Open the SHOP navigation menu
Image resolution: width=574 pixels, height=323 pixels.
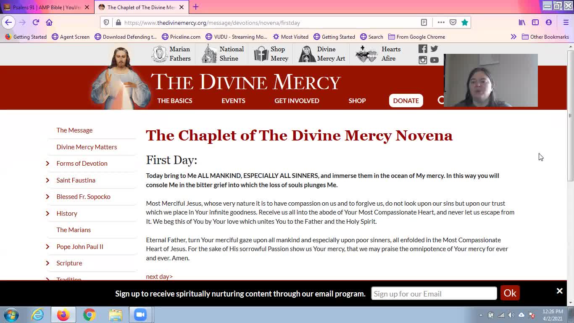357,101
